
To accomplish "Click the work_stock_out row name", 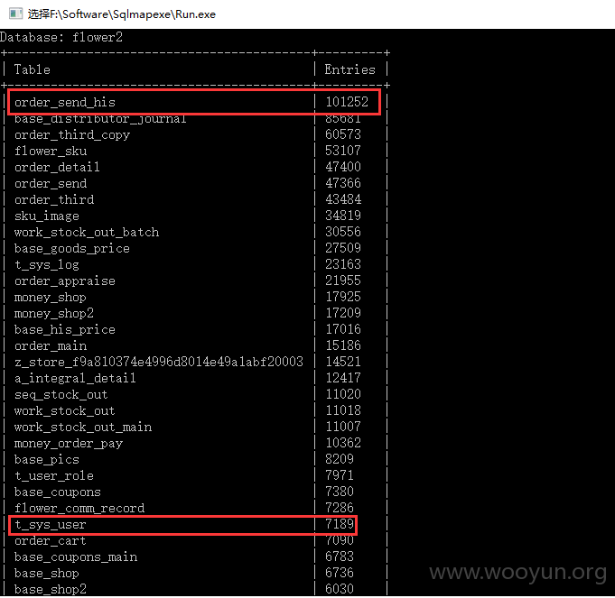I will (65, 410).
